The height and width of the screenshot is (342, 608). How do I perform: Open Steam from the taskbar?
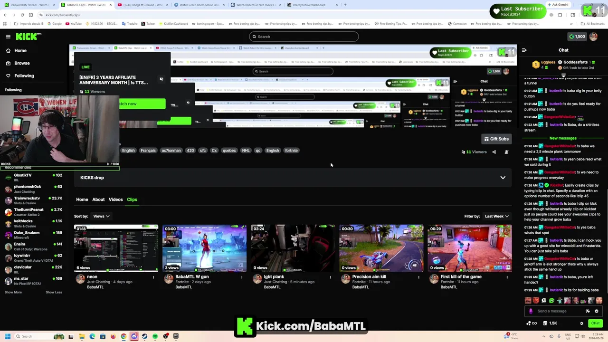(144, 336)
